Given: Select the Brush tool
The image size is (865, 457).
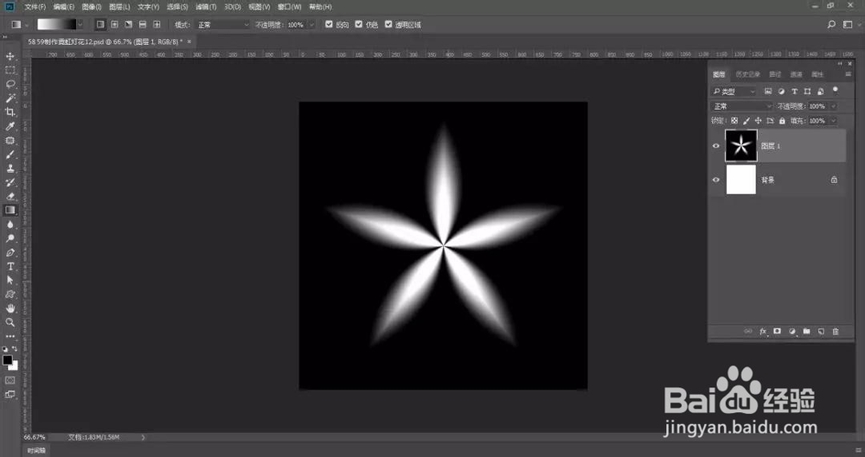Looking at the screenshot, I should point(10,155).
